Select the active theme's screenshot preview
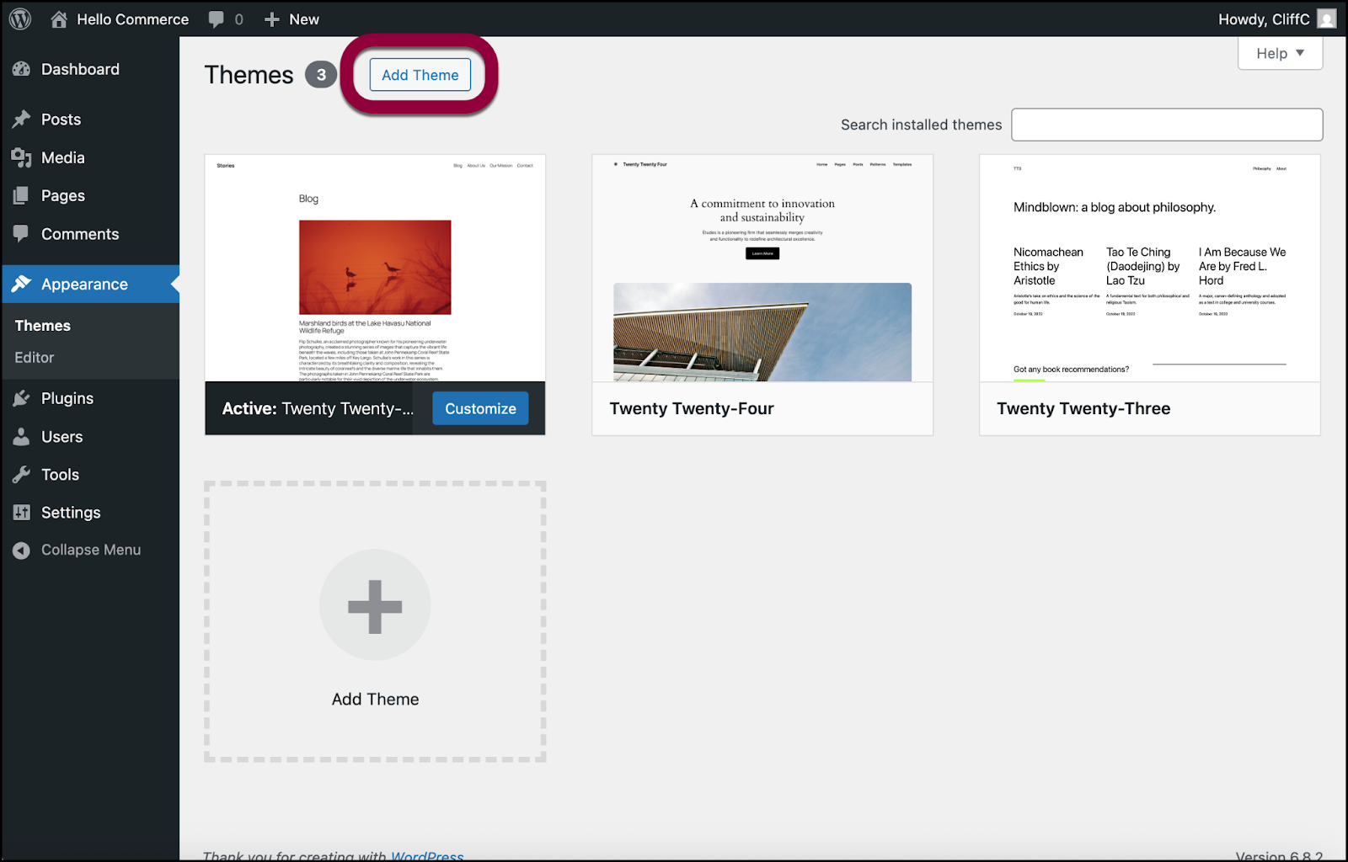The width and height of the screenshot is (1348, 862). 375,269
